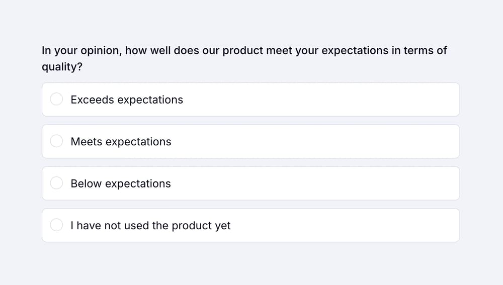The width and height of the screenshot is (503, 285).
Task: Click blank right side of Below expectations card
Action: 352,183
